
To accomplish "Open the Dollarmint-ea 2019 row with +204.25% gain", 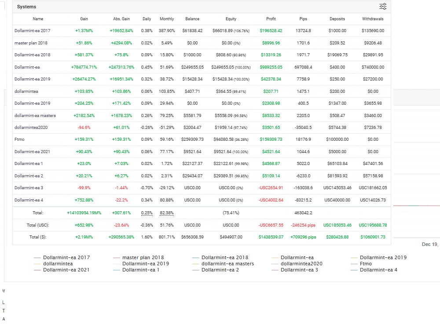I will 202,103.
